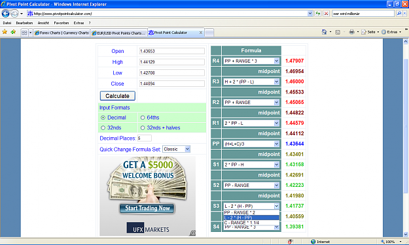Click the vertical scrollbar thumb
The width and height of the screenshot is (409, 245).
[x=406, y=126]
